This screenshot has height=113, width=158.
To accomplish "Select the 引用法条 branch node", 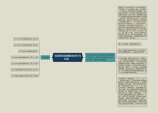I will 45,57.
